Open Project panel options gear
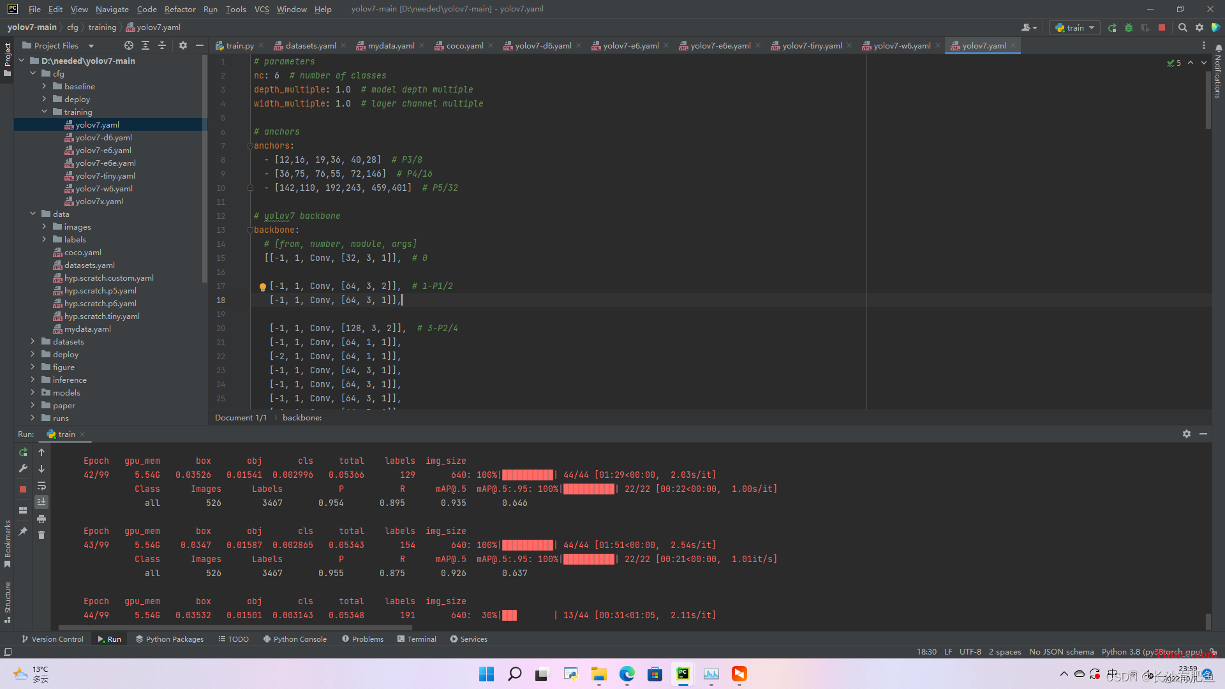This screenshot has height=689, width=1225. point(183,45)
